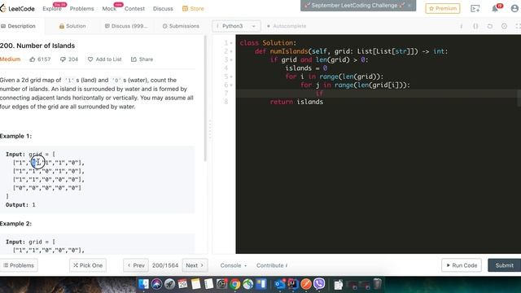
Task: Open the notifications bell
Action: click(495, 9)
